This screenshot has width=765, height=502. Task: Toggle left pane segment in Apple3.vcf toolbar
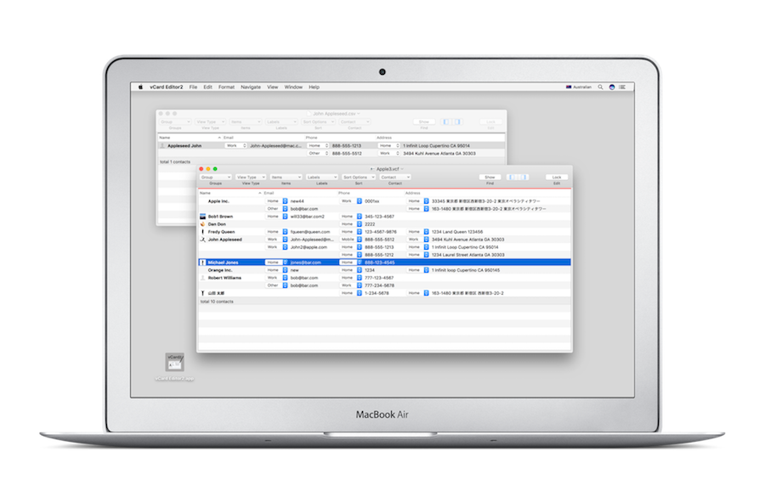tap(512, 178)
